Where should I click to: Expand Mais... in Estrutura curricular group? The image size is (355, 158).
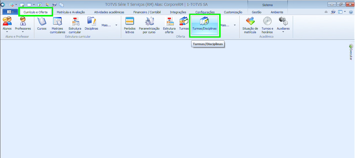(x=110, y=25)
